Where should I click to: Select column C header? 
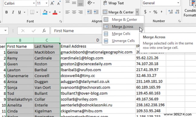point(47,40)
